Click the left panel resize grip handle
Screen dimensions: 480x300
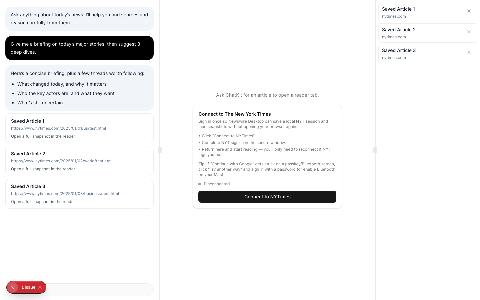(x=160, y=150)
